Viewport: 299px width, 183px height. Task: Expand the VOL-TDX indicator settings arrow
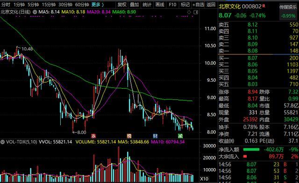tap(2, 142)
